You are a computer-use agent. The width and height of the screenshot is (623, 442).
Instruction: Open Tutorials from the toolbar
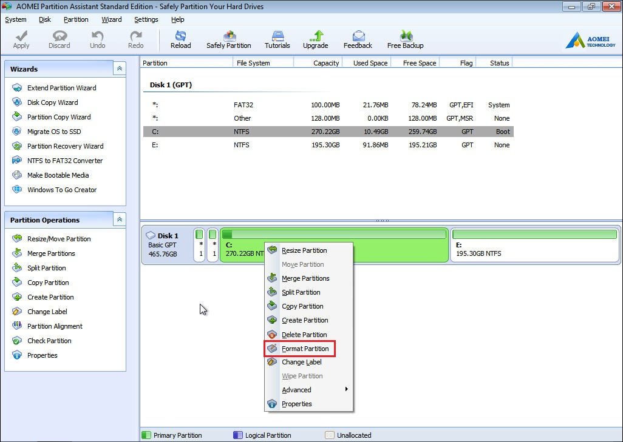277,39
